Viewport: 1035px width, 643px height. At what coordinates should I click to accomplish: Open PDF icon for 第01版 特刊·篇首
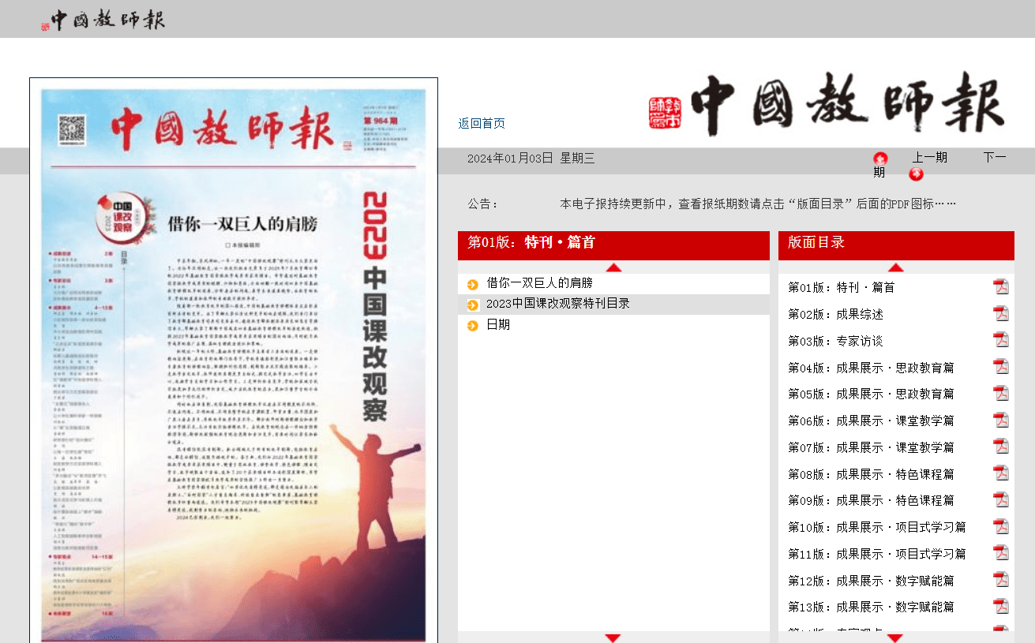(1001, 287)
